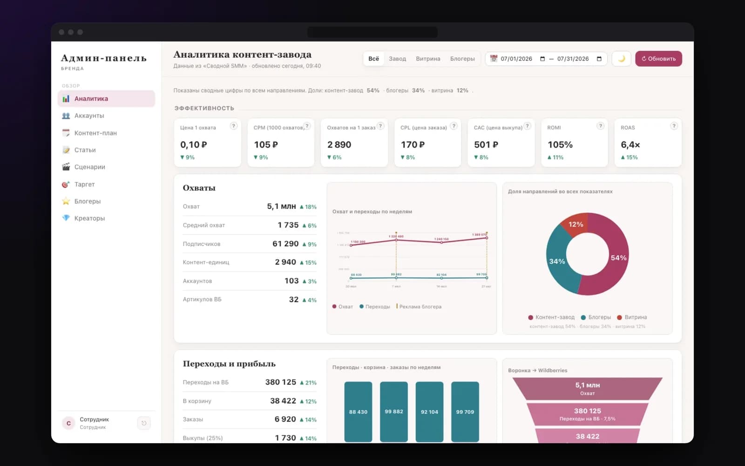Click the Сотрудник user avatar
The width and height of the screenshot is (745, 466).
tap(68, 423)
